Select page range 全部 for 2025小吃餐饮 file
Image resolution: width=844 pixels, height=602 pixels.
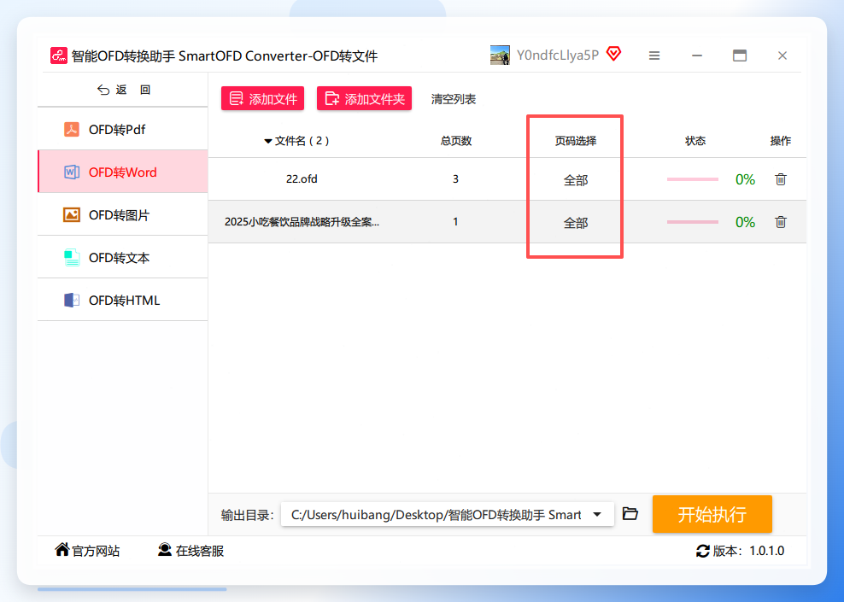(576, 223)
